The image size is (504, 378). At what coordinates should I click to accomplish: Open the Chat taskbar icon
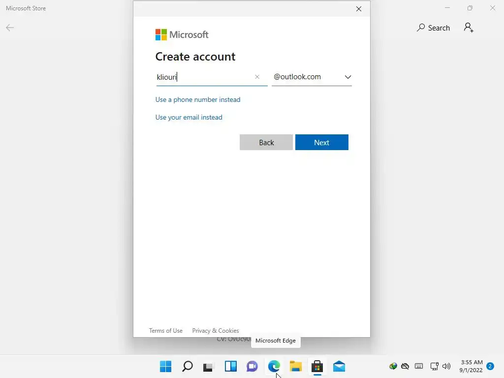tap(252, 366)
